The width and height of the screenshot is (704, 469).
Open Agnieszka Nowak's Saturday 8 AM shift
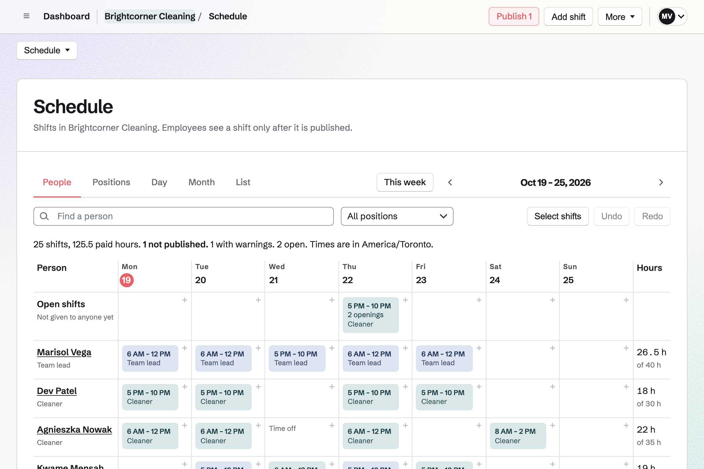pyautogui.click(x=518, y=436)
